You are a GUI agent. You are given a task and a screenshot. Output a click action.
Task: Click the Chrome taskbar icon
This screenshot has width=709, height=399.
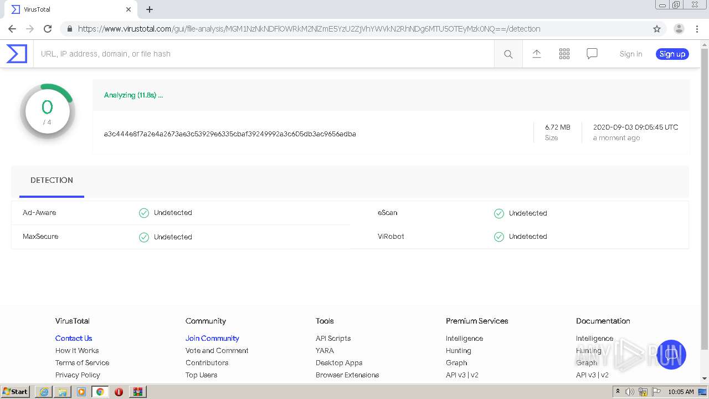(x=100, y=392)
